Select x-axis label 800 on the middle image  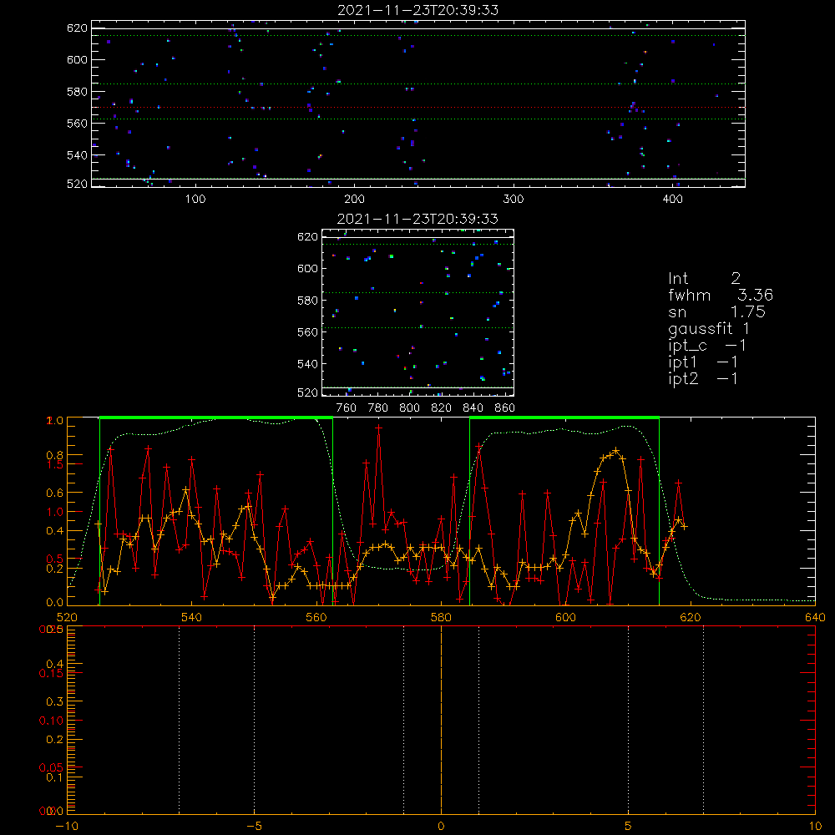409,408
